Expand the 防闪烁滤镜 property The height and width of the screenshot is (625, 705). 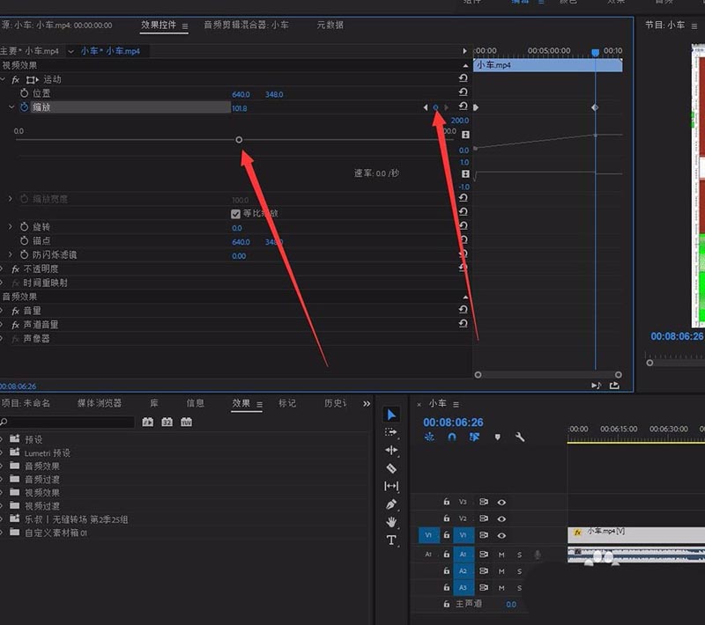[x=10, y=254]
